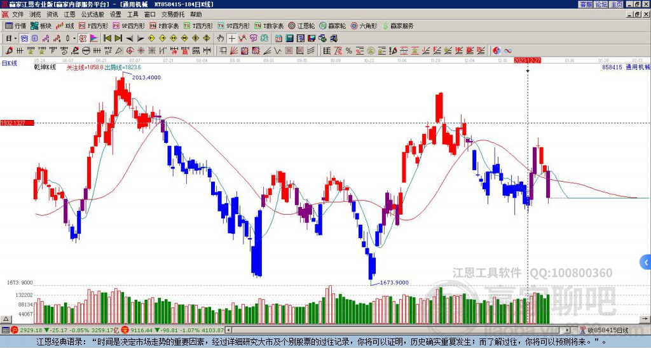Click the 沪 Shanghai index status icon
651x348 pixels.
tap(14, 330)
